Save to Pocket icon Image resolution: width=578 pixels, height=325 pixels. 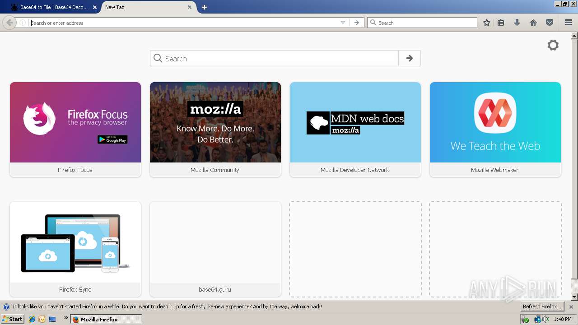click(550, 23)
